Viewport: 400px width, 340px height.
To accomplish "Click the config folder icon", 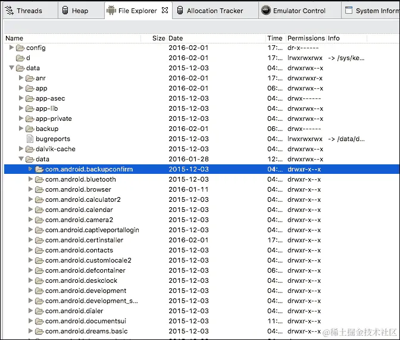I will pyautogui.click(x=20, y=48).
